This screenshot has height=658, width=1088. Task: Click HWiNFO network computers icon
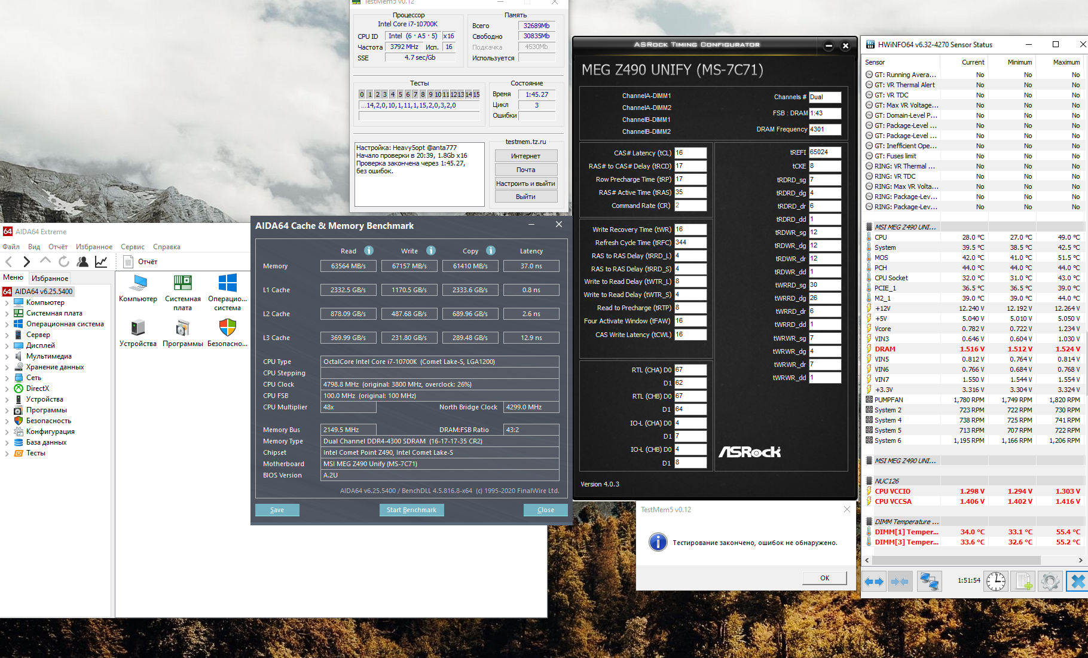coord(929,581)
